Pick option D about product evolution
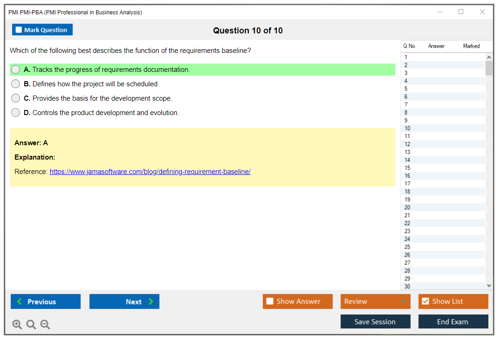 [16, 113]
